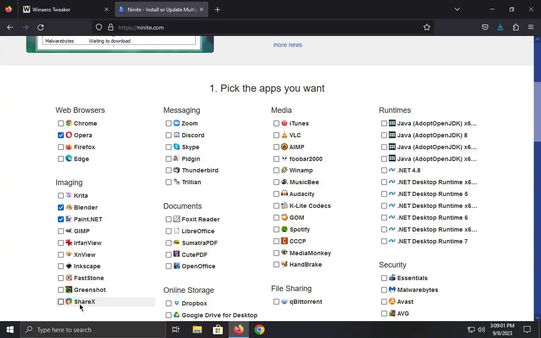Click the Zoom icon in Messaging
The image size is (541, 338).
pos(177,123)
